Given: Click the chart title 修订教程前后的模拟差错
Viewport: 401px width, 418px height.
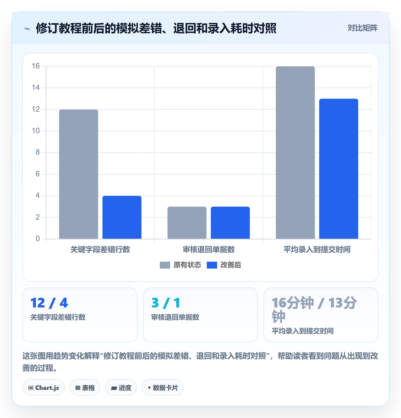Looking at the screenshot, I should [156, 28].
